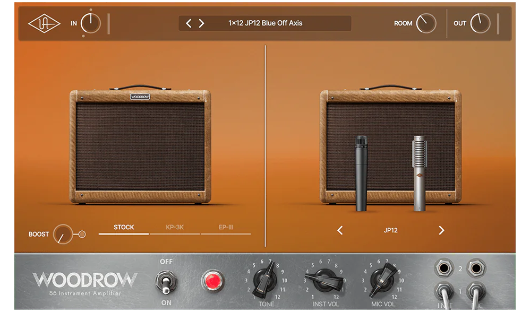
Task: Click the OUT level meter bar
Action: [x=498, y=24]
